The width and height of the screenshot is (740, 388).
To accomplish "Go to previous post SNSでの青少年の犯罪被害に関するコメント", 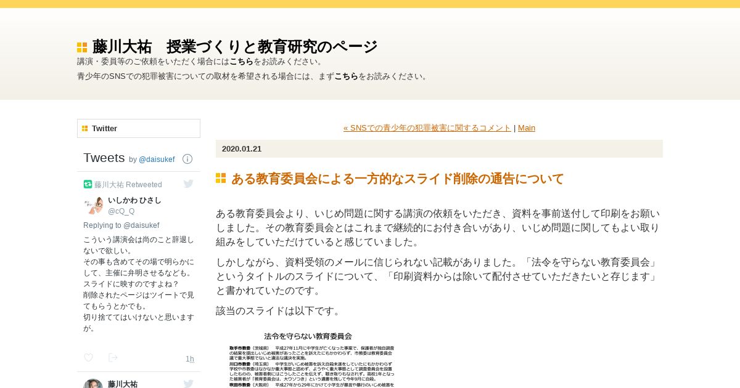I will point(427,128).
